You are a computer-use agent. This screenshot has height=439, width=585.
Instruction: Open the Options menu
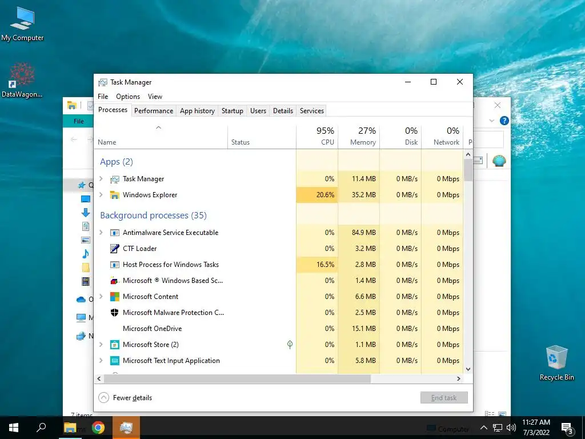tap(128, 96)
